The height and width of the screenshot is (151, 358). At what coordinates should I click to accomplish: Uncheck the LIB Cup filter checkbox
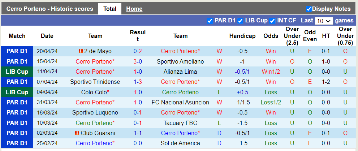(240, 21)
